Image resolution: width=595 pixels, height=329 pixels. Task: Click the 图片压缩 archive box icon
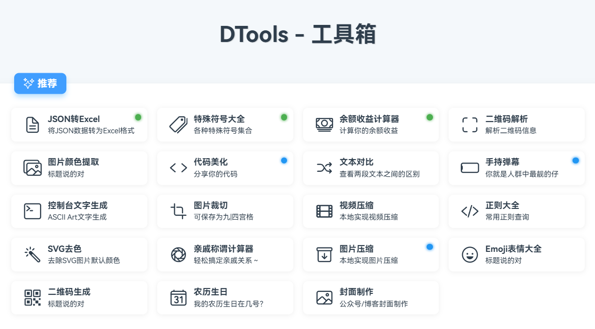coord(324,254)
